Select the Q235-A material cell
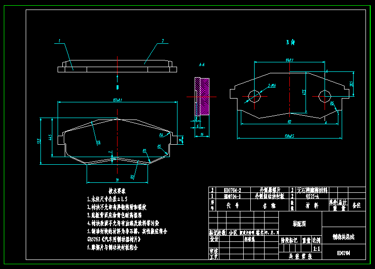The image size is (375, 269). click(312, 196)
